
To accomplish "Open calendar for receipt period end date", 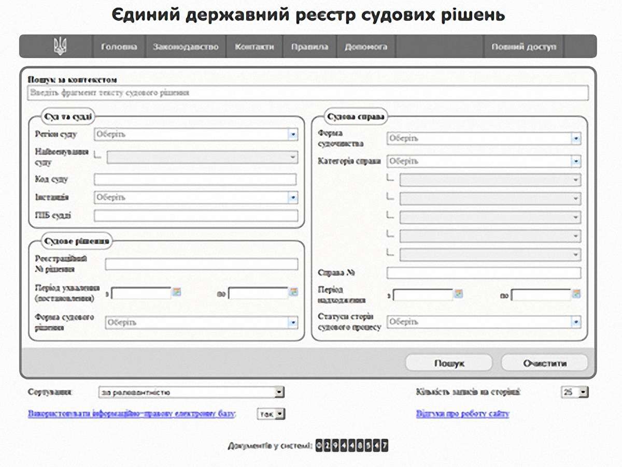I will coord(576,294).
